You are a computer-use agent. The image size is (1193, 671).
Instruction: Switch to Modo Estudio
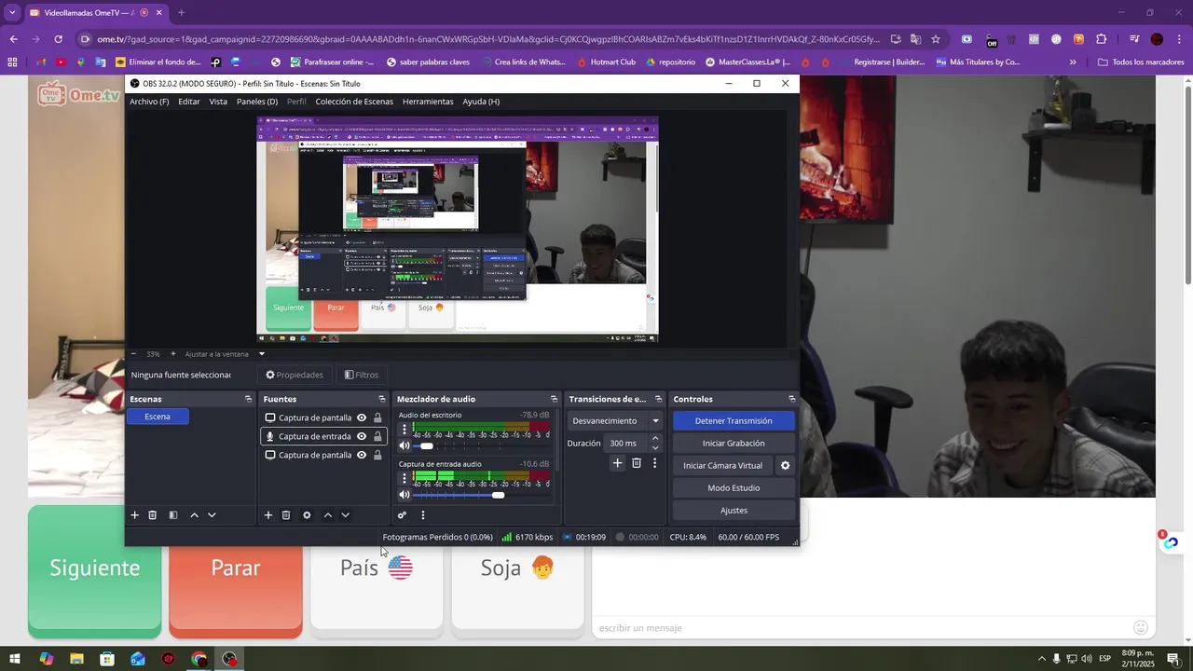coord(734,488)
